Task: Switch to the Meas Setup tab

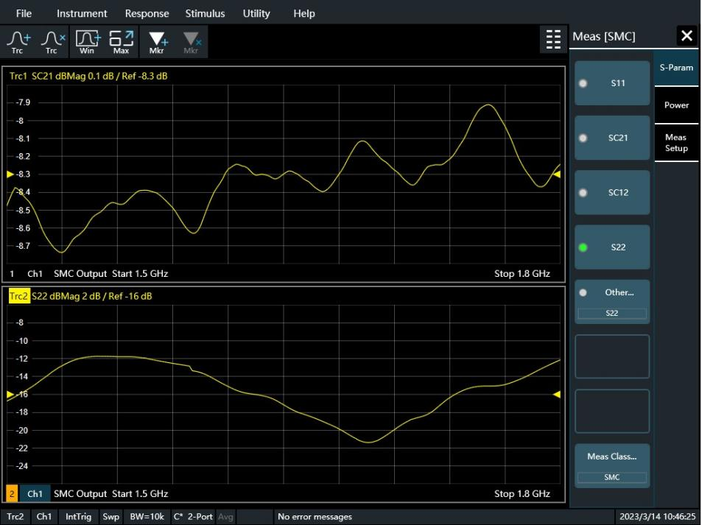Action: (x=676, y=143)
